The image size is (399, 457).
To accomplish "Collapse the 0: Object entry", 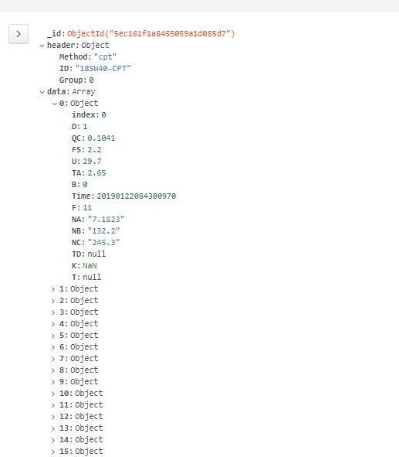I will [x=54, y=104].
